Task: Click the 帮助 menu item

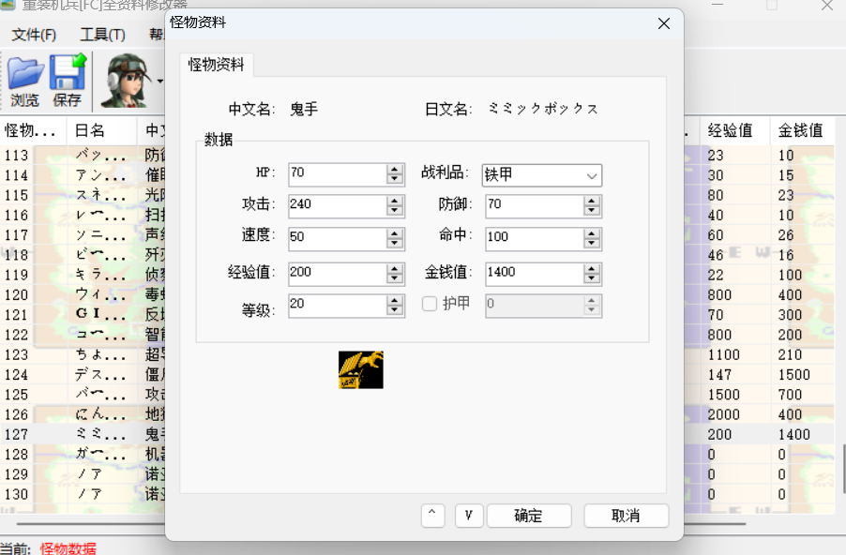Action: [x=157, y=34]
